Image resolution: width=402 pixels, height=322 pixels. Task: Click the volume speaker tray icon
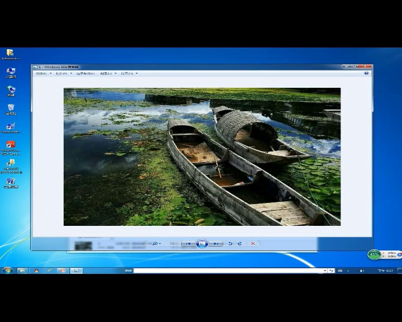coord(362,271)
